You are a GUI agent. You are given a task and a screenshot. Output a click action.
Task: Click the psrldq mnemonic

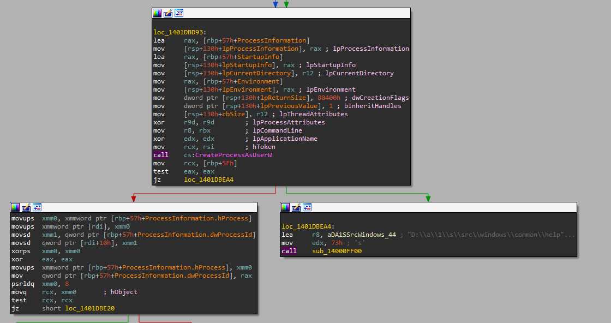click(x=22, y=284)
